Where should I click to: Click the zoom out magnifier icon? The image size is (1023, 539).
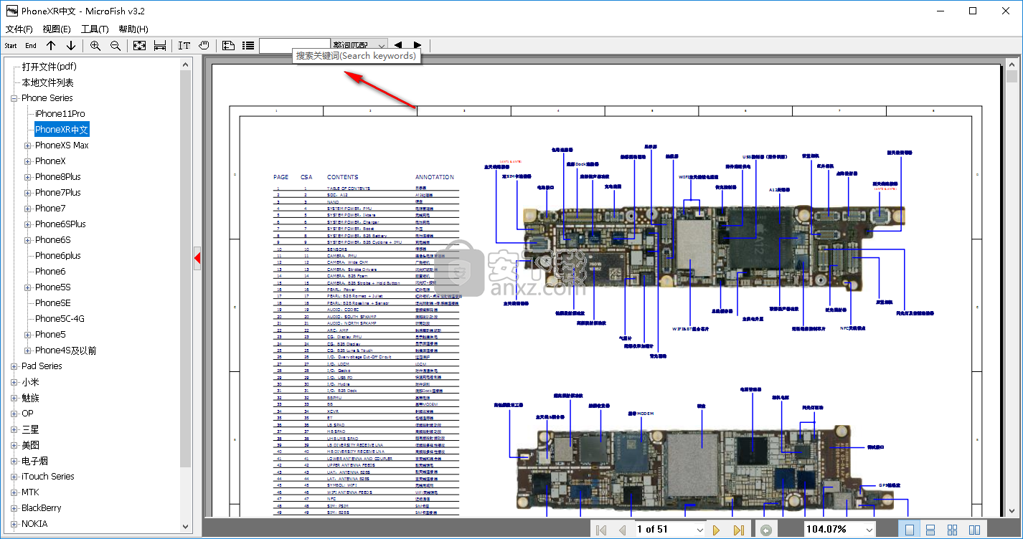coord(115,45)
